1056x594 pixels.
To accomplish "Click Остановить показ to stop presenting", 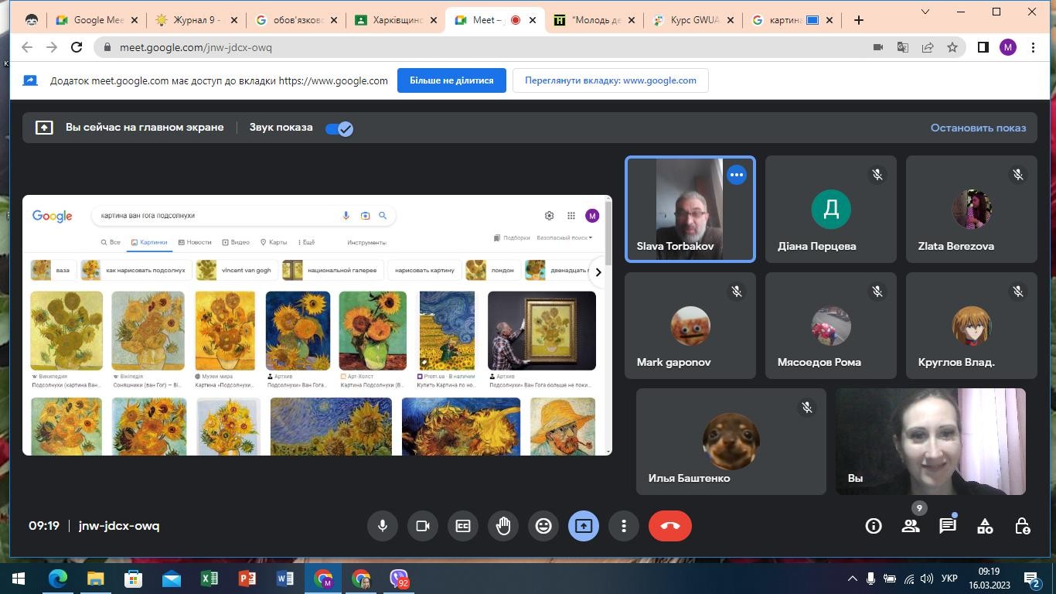I will click(978, 128).
